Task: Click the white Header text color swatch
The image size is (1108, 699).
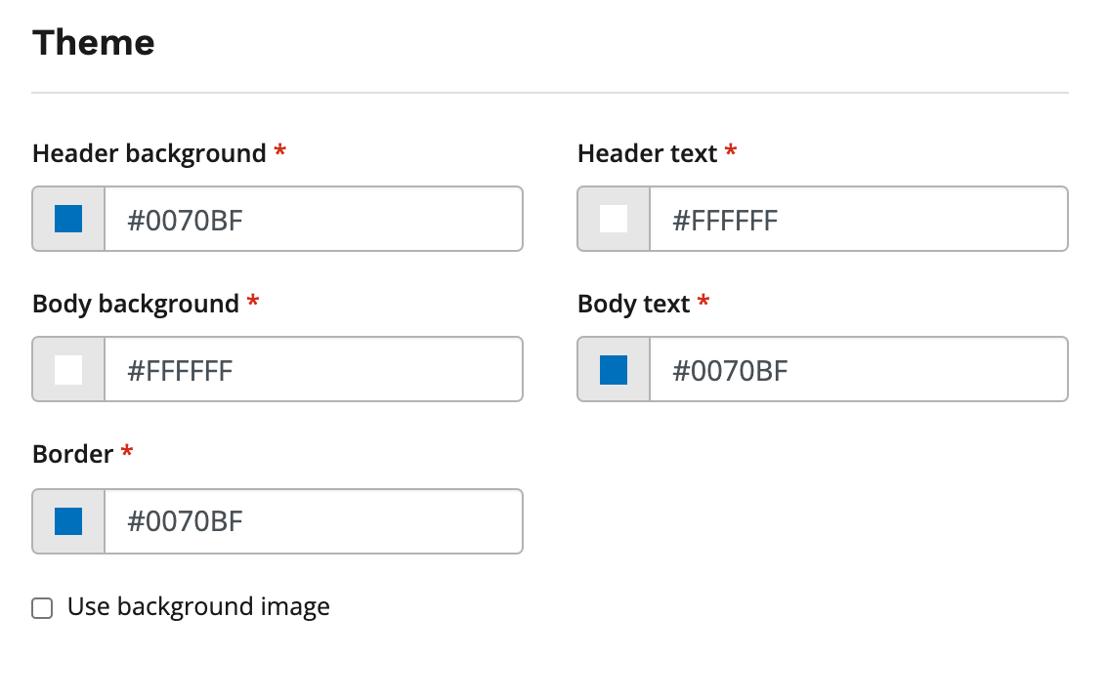Action: click(x=614, y=219)
